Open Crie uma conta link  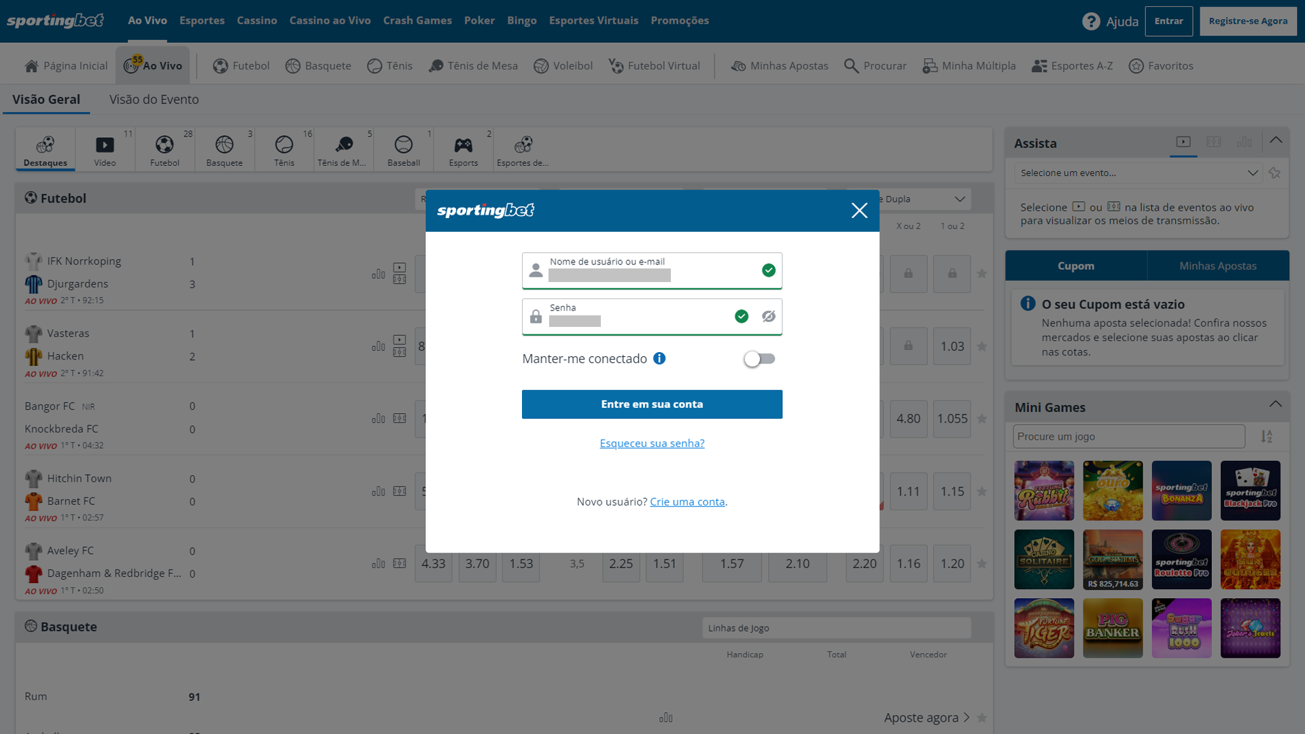coord(687,502)
